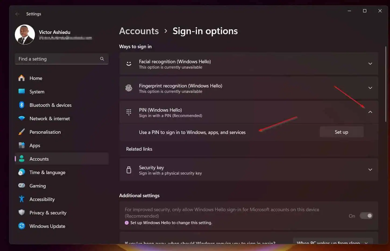Minimize the Settings window
Viewport: 390px width, 251px height.
pos(349,11)
